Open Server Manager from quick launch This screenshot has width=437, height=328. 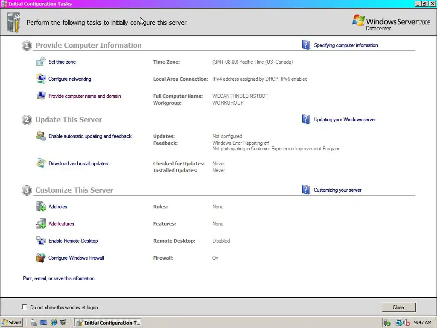coord(34,323)
